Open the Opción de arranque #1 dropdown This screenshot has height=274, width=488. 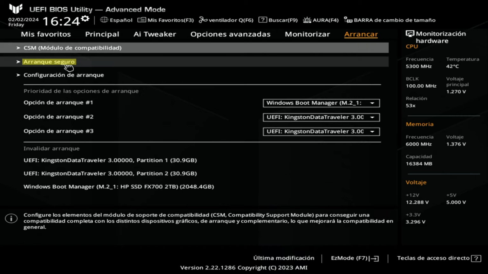click(x=321, y=103)
